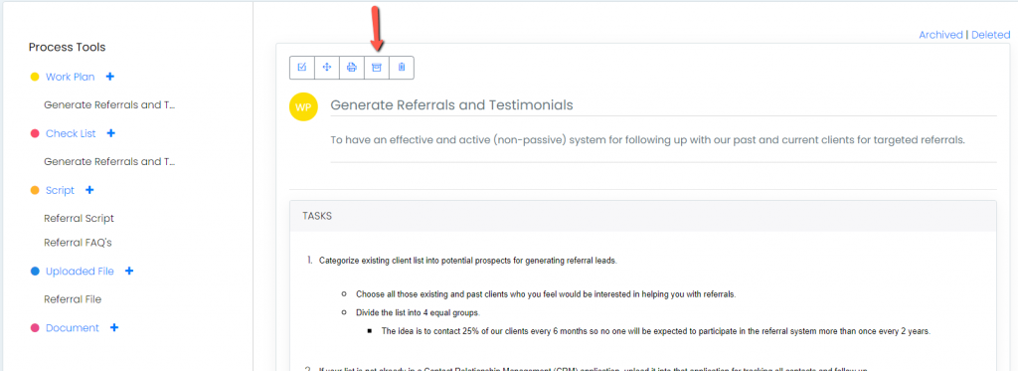1018x371 pixels.
Task: Click the TASKS section header
Action: click(x=643, y=216)
